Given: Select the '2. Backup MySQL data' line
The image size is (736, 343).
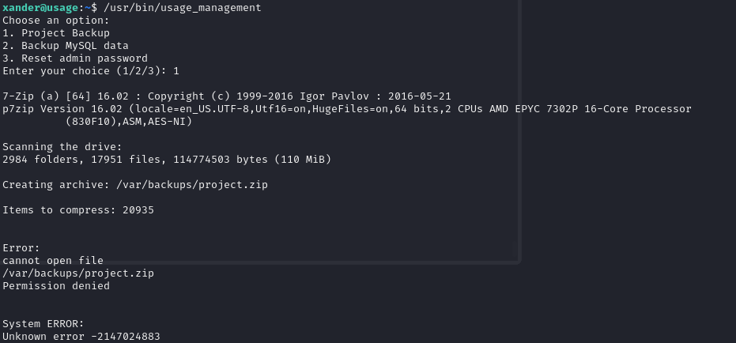Looking at the screenshot, I should [65, 45].
